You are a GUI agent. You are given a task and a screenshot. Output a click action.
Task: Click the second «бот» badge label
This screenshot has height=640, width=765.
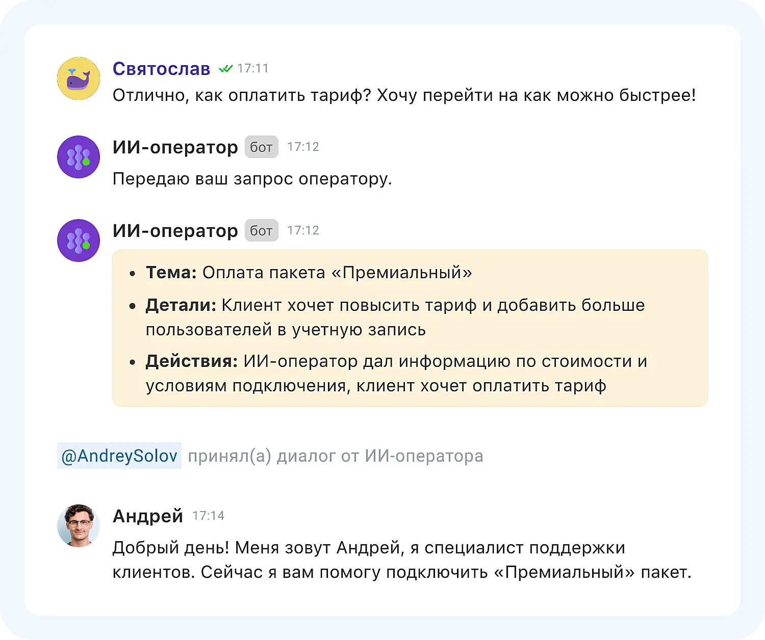tap(261, 230)
